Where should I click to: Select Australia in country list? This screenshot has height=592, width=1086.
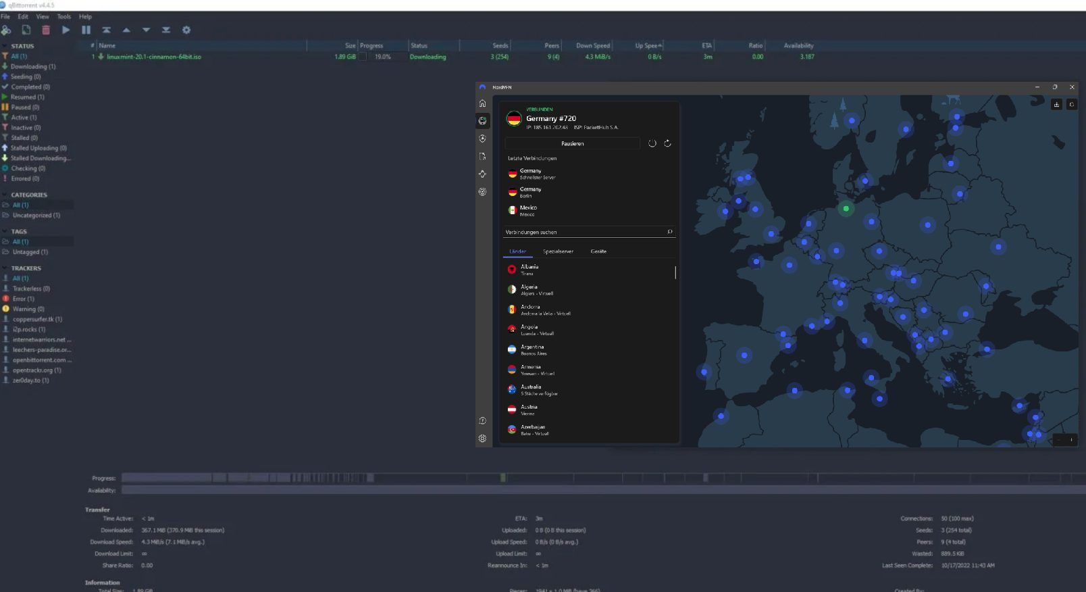pyautogui.click(x=588, y=390)
